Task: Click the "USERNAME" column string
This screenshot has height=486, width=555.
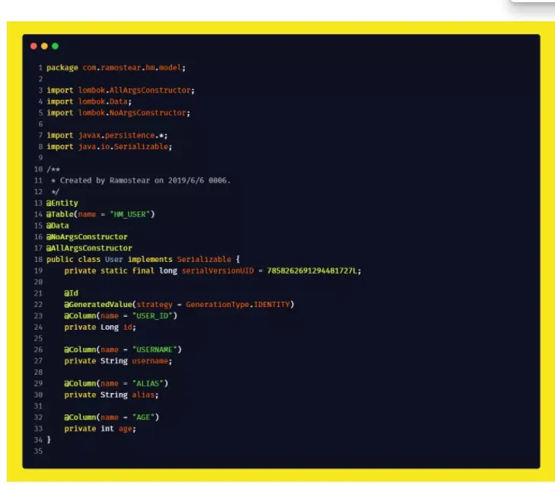Action: (155, 350)
